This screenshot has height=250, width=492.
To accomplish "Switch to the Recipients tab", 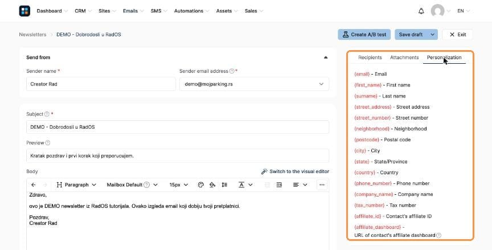I will (370, 58).
